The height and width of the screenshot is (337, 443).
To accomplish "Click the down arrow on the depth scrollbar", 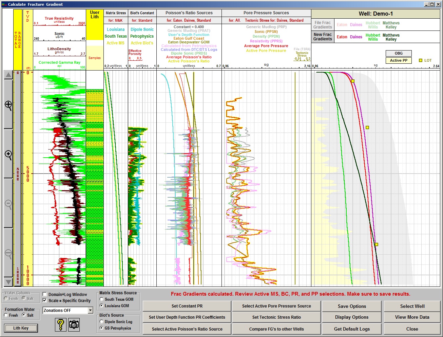I will (x=8, y=282).
